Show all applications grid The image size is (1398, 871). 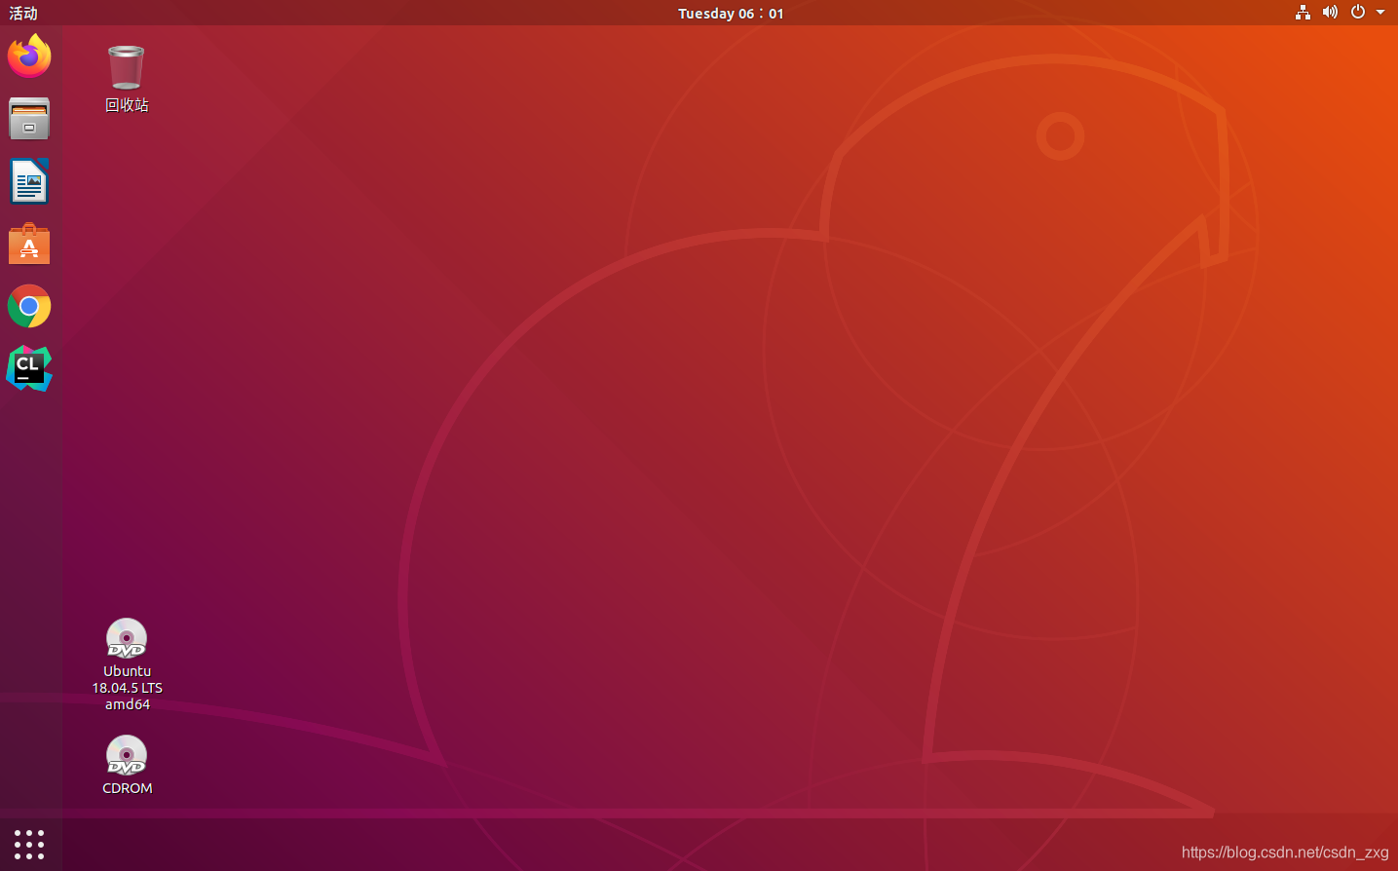click(x=29, y=845)
